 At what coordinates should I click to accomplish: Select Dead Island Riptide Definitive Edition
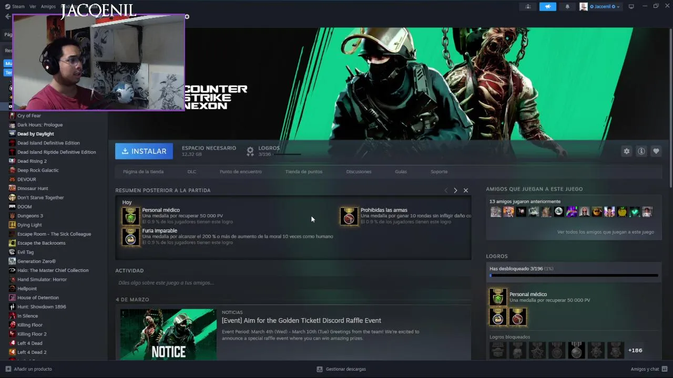pos(56,152)
